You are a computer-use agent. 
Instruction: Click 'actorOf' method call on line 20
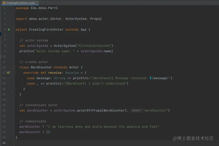(x=83, y=111)
